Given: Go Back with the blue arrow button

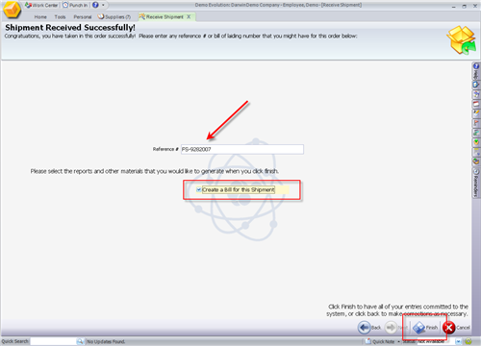Looking at the screenshot, I should coord(369,328).
